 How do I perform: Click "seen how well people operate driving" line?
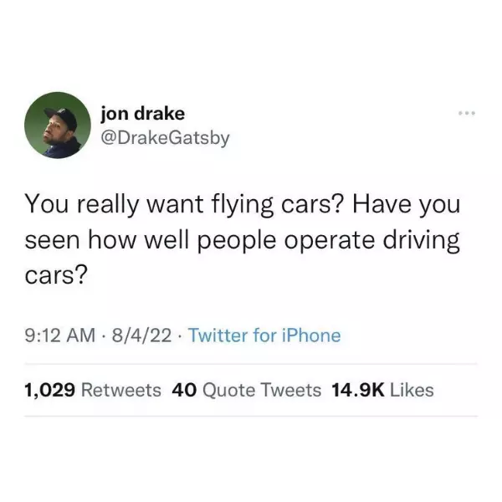click(x=243, y=241)
